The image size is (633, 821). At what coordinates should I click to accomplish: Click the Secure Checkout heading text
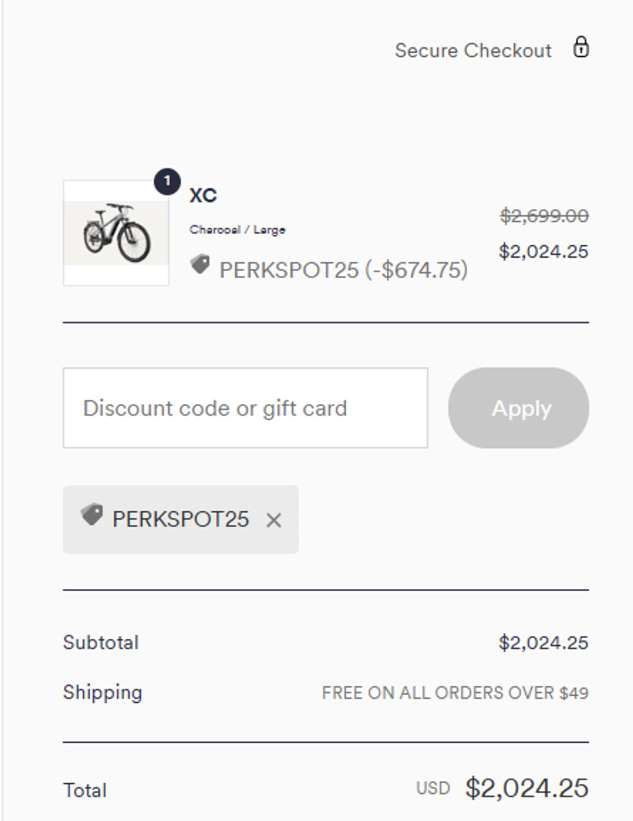473,50
